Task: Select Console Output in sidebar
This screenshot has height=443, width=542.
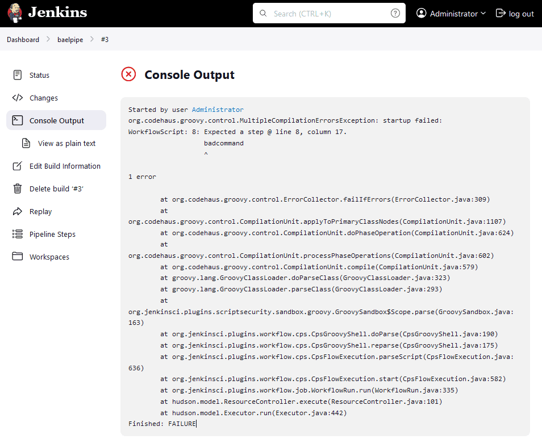Action: 56,120
